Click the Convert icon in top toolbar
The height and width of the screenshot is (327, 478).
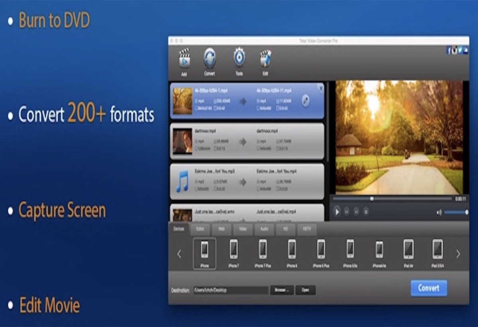point(210,59)
